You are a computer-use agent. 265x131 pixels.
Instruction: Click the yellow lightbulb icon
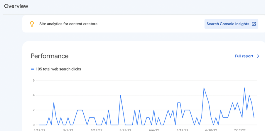point(32,24)
